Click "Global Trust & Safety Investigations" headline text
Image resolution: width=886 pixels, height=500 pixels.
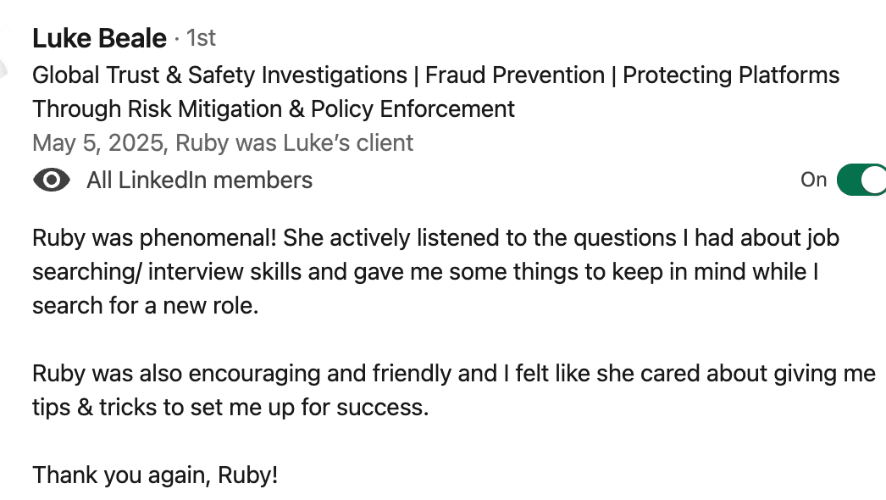(219, 75)
